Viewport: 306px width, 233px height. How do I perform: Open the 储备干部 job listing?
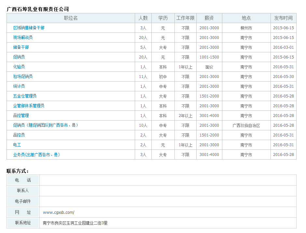[x=21, y=47]
